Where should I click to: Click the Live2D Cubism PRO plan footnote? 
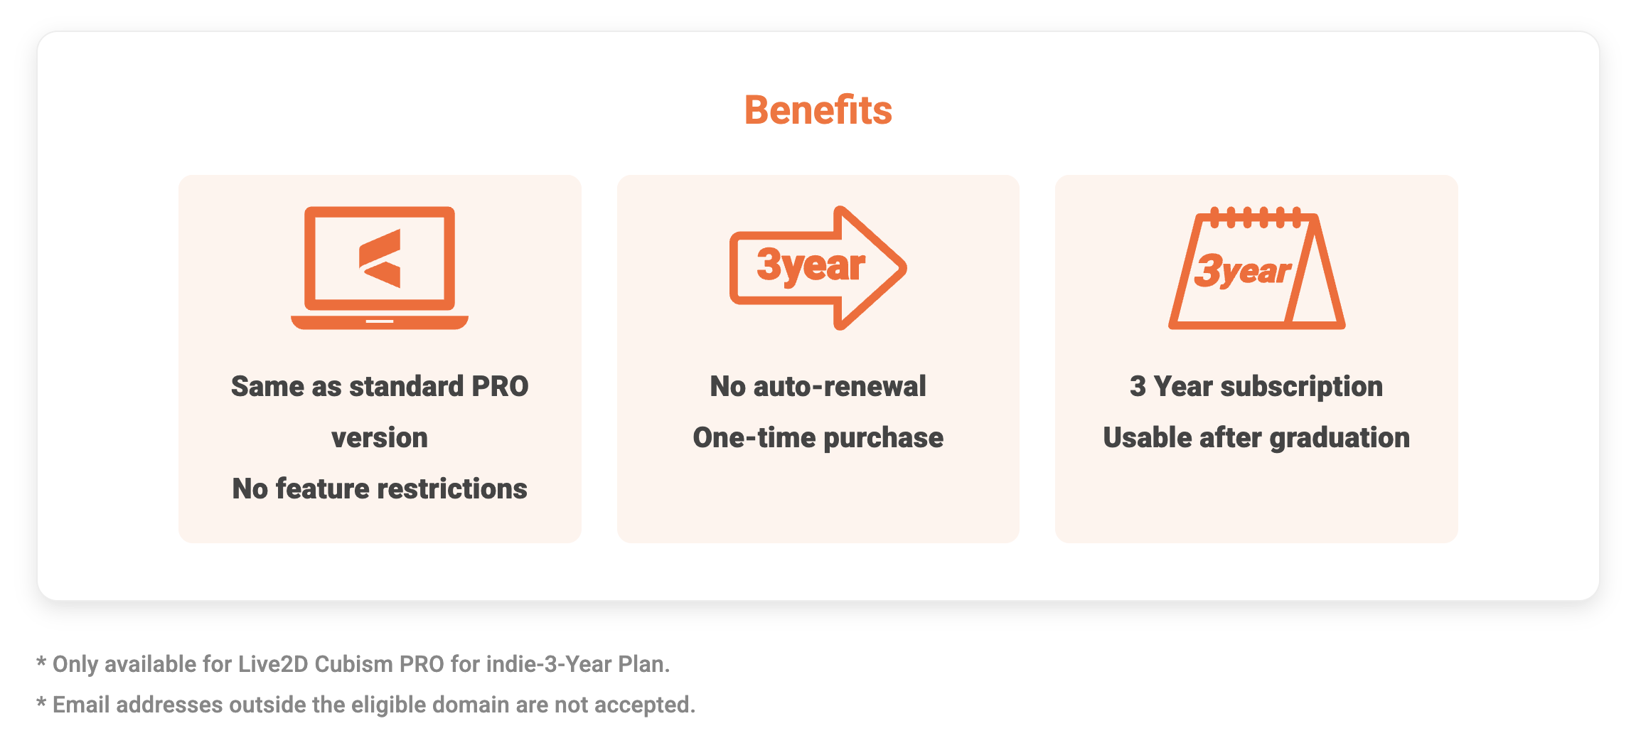353,664
